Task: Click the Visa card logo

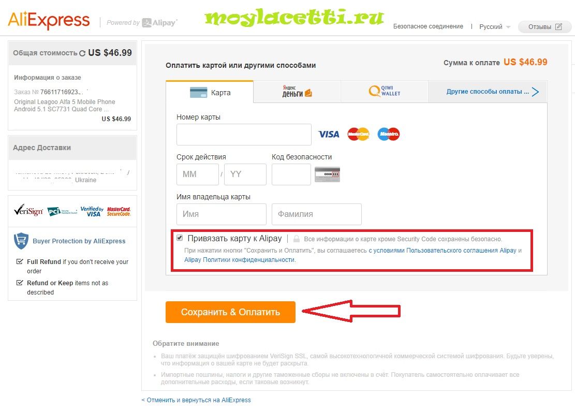Action: [x=328, y=134]
